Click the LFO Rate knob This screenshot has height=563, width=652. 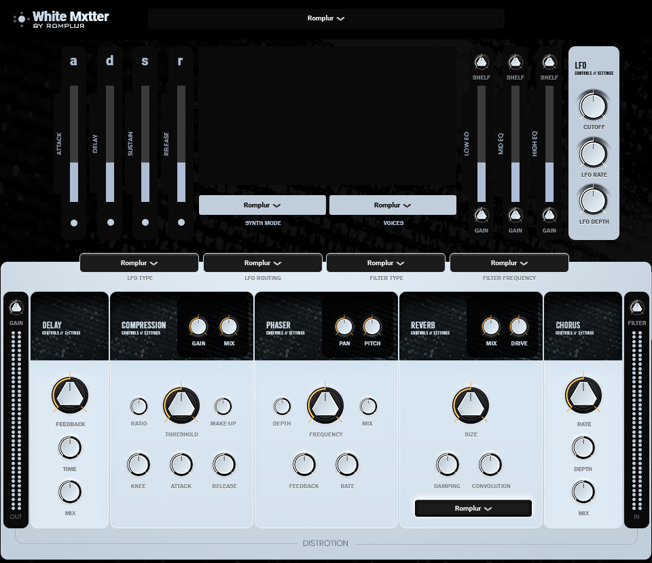pos(594,153)
